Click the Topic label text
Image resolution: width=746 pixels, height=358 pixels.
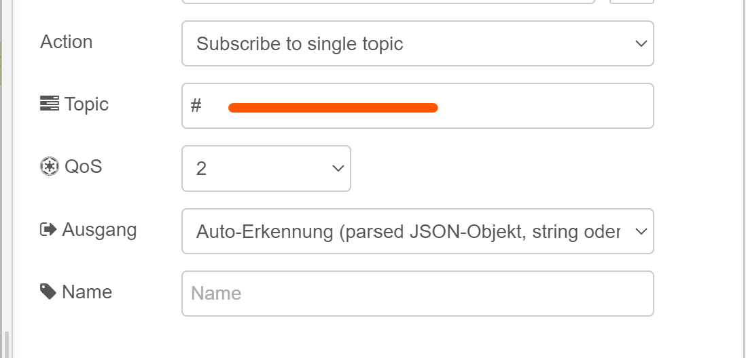click(x=86, y=104)
